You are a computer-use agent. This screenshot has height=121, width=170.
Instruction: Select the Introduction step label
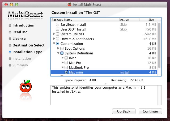23,25
